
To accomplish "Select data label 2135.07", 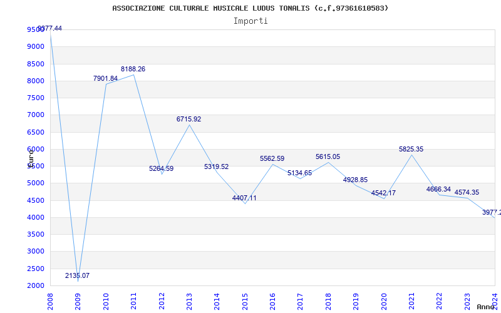I will [77, 275].
